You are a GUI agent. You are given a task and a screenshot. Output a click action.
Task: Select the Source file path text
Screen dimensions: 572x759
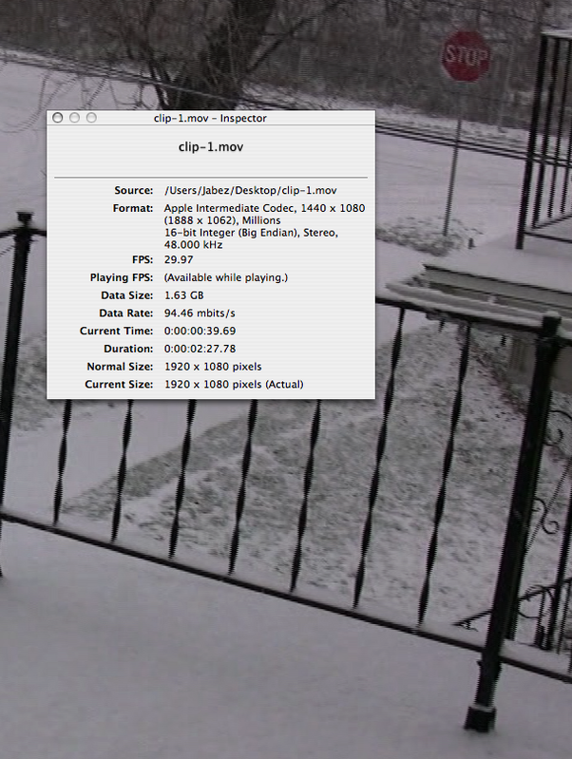[250, 191]
